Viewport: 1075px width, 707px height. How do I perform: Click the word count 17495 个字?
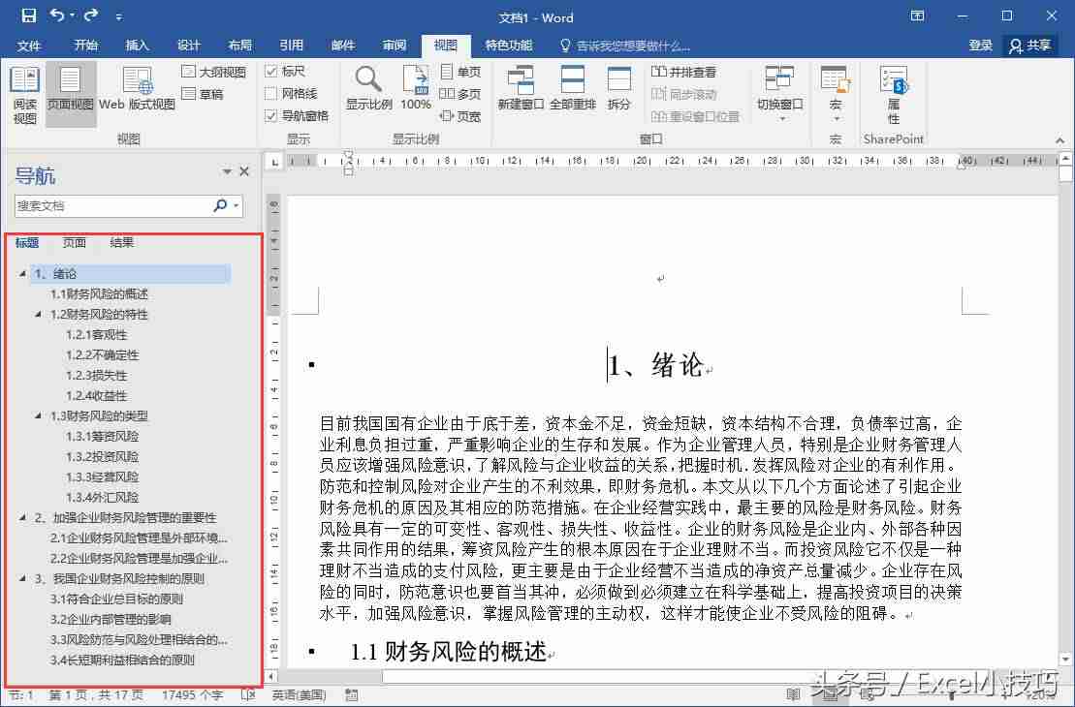[x=192, y=694]
